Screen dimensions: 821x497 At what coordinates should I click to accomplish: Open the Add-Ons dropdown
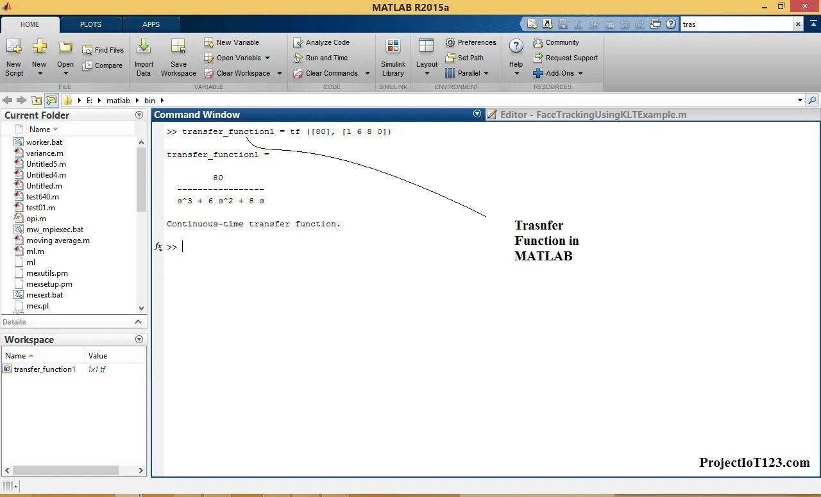tap(580, 73)
